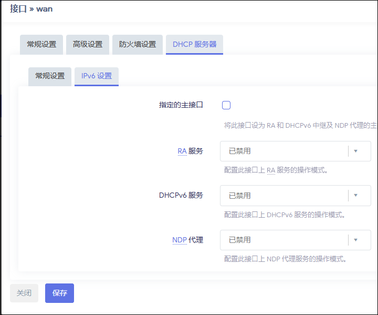Select the DHCP 服务器 tab
Viewport: 378px width, 315px height.
click(x=194, y=45)
